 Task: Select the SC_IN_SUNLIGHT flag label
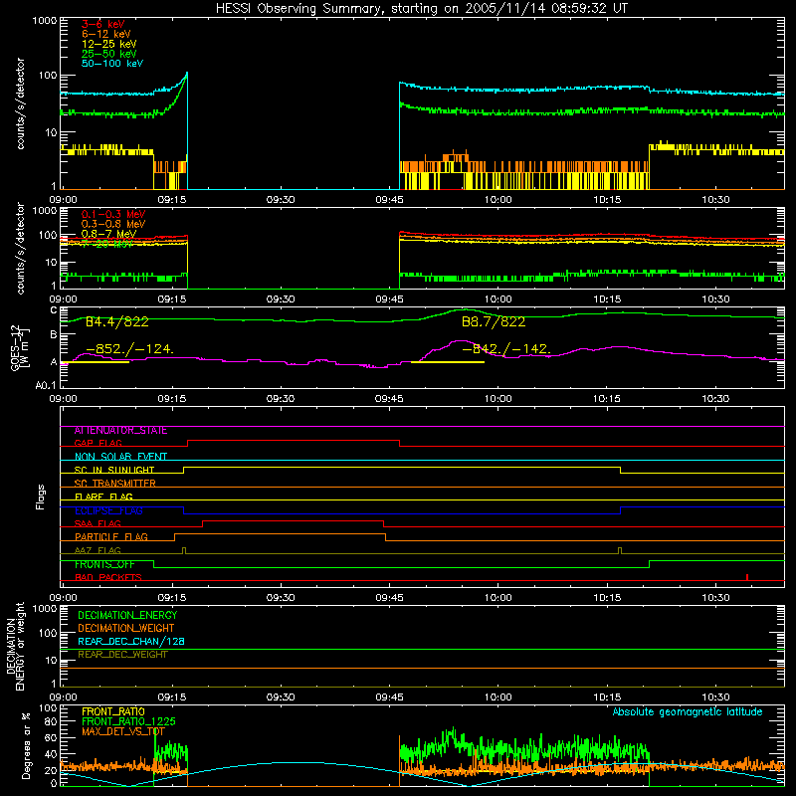pyautogui.click(x=114, y=470)
